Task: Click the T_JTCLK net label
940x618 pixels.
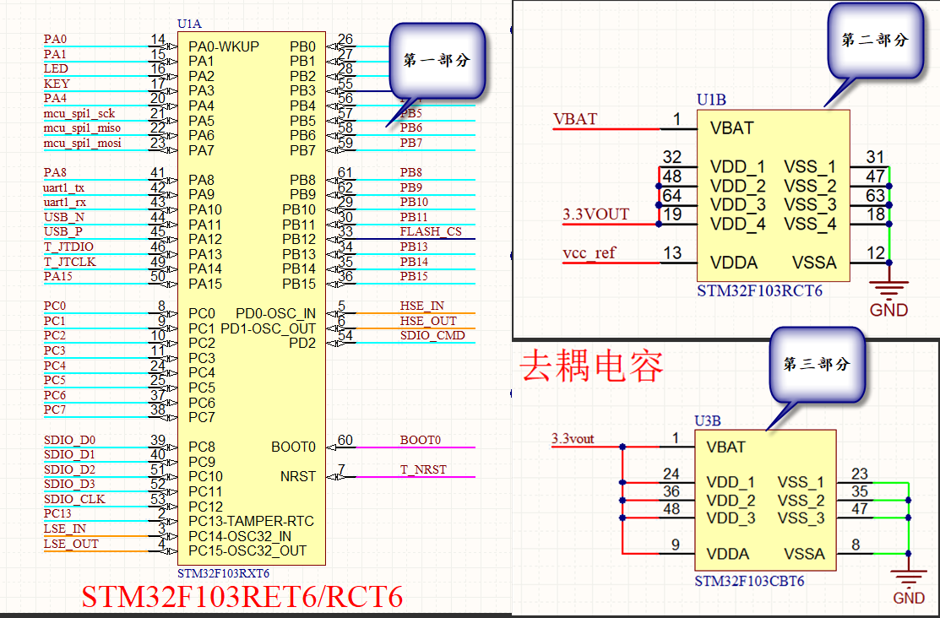Action: click(70, 262)
